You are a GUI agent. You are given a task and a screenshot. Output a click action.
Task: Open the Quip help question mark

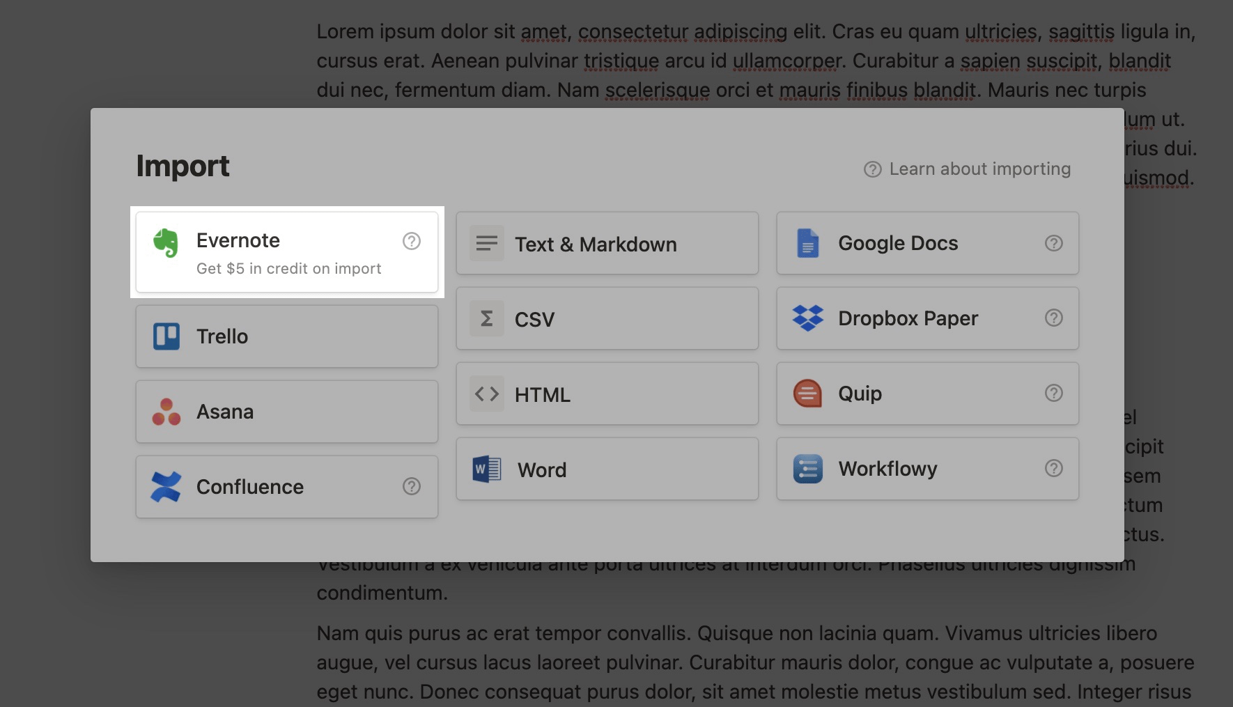tap(1053, 394)
